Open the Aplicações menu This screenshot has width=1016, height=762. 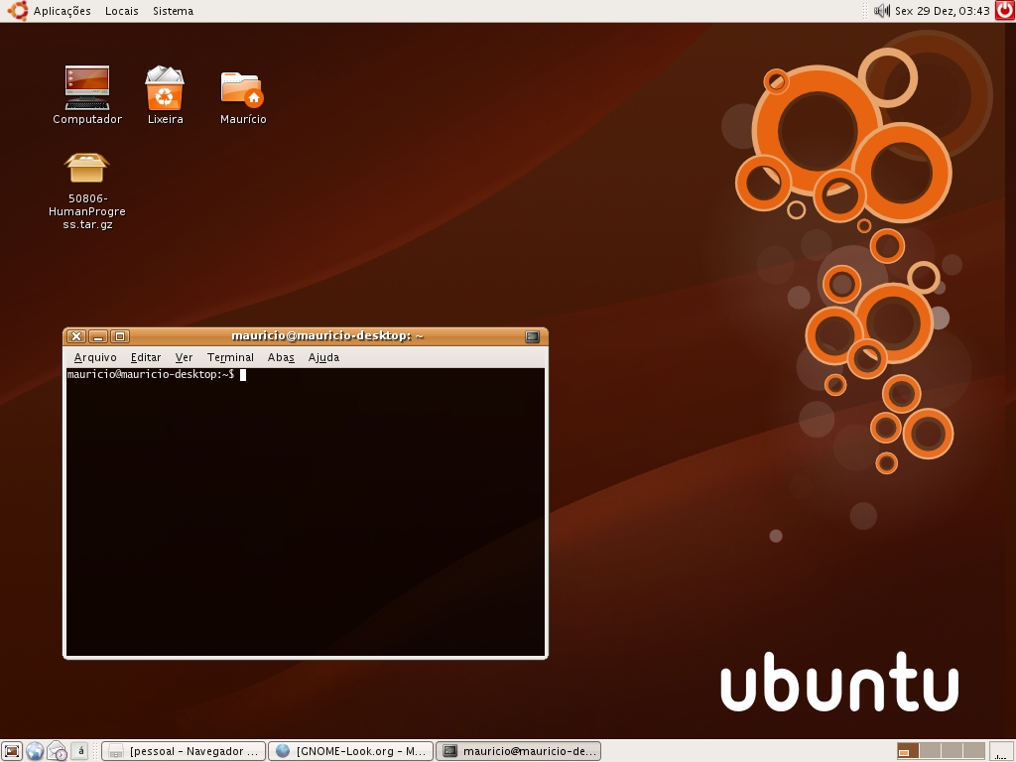coord(62,11)
